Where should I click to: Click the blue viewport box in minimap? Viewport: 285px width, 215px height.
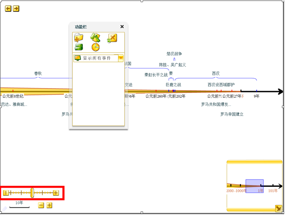point(254,186)
